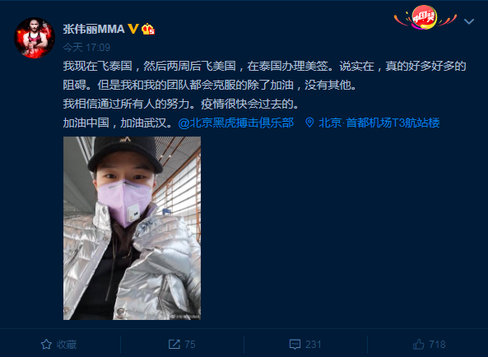
Task: Click the colorful 中国 award badge
Action: (x=425, y=17)
